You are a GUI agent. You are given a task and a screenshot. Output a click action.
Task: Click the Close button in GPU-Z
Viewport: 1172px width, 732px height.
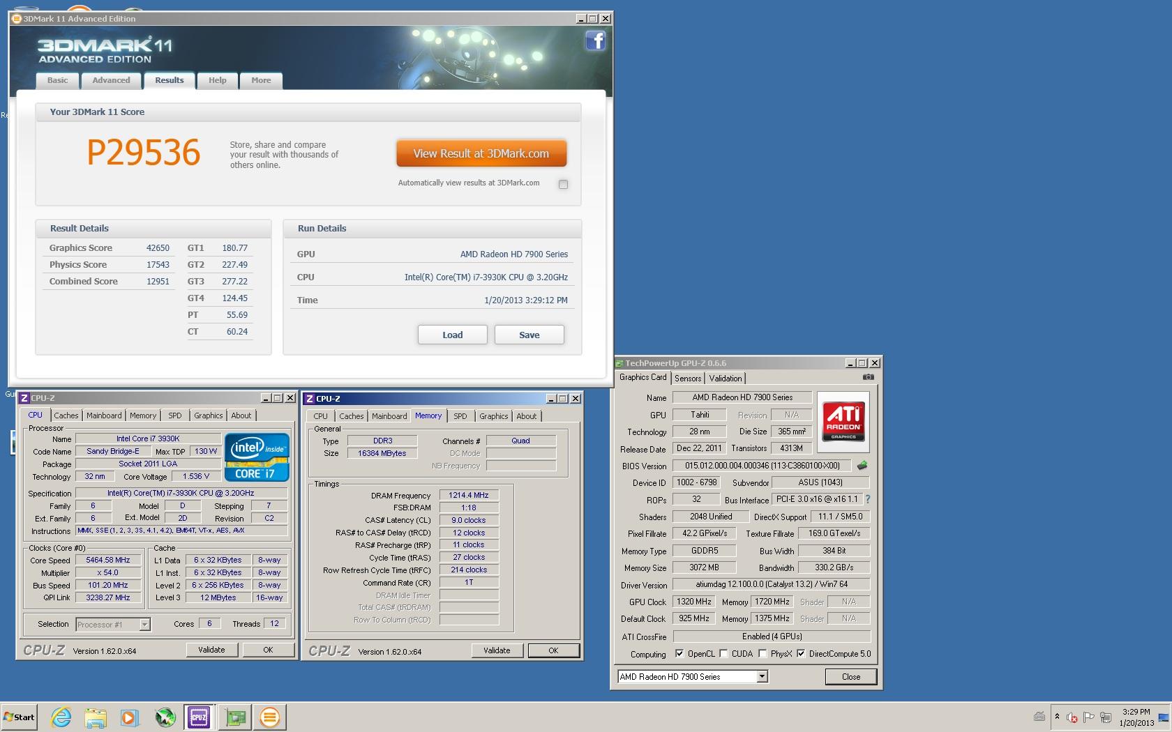[x=851, y=677]
